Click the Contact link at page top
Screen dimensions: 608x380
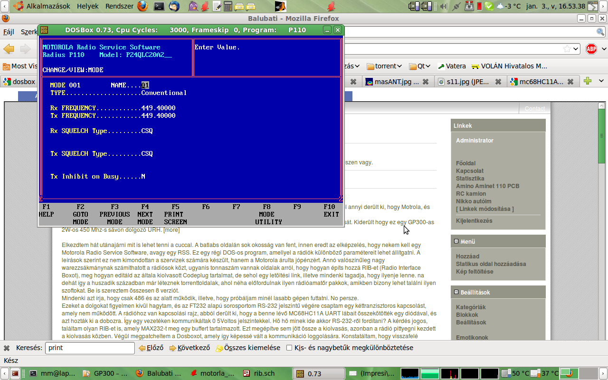534,109
